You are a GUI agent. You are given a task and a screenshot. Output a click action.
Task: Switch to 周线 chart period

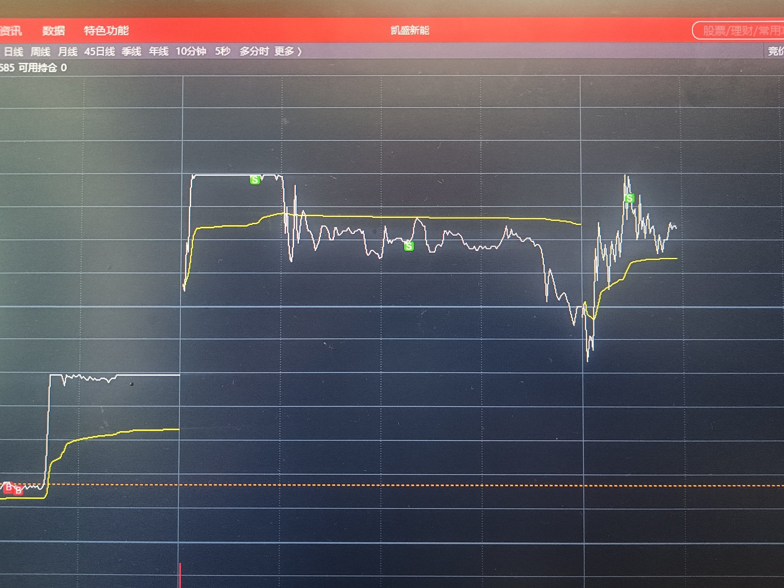pos(40,52)
